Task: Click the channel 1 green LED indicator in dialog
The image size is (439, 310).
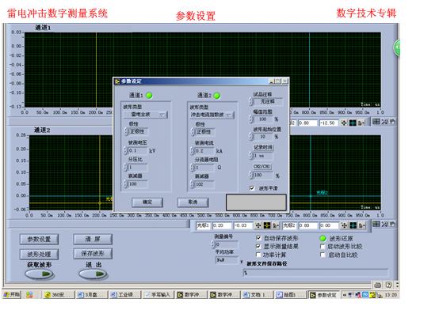Action: point(149,96)
